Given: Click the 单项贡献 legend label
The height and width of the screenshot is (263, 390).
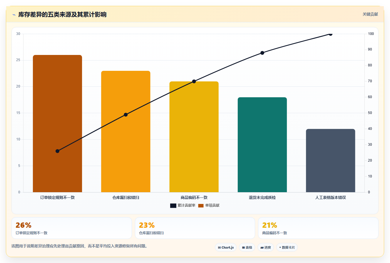Looking at the screenshot, I should 212,205.
